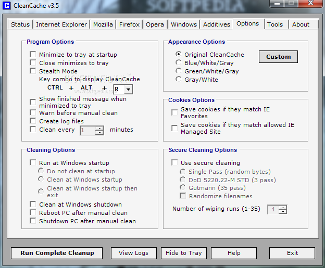The width and height of the screenshot is (325, 268).
Task: Select the Options tab
Action: tap(248, 23)
